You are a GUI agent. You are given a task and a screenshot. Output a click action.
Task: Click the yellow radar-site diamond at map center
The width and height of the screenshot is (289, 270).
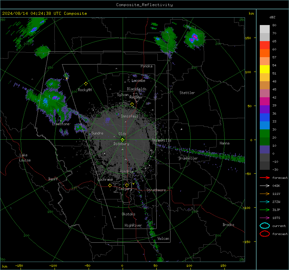tap(122, 140)
